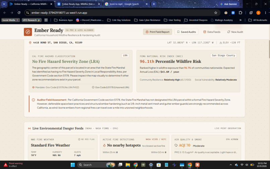The image size is (270, 169).
Task: Click the Mandate: Gov Code § 51178 (No LRA FHSZ) icon
Action: [x=33, y=88]
